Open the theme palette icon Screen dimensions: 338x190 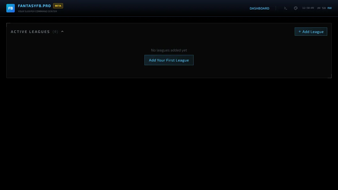(296, 8)
